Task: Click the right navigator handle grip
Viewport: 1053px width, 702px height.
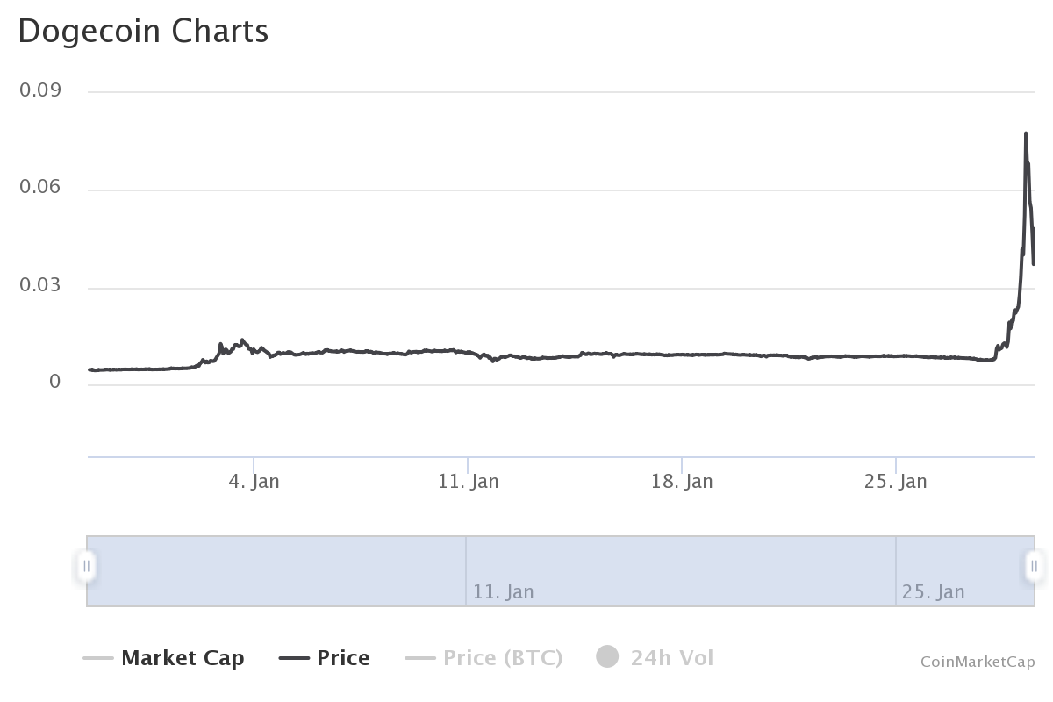Action: 1034,566
